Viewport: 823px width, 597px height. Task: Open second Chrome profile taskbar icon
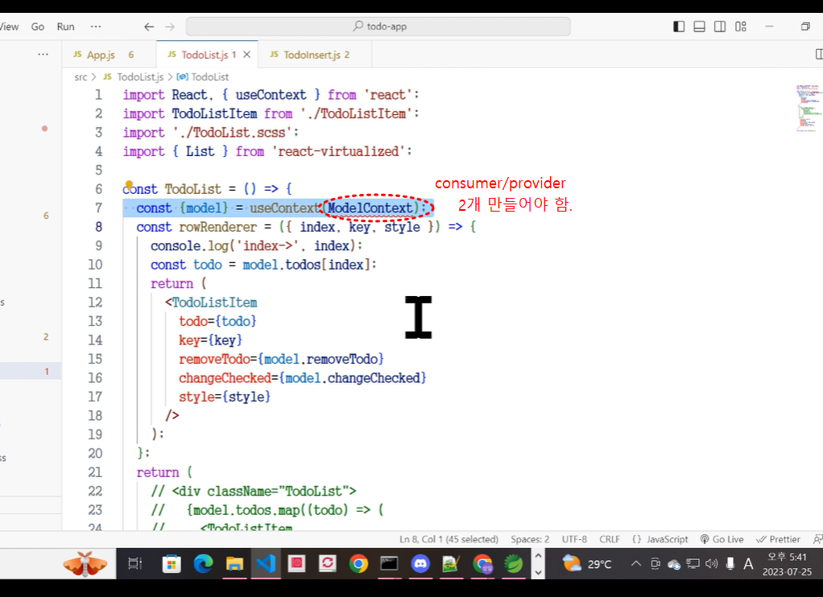(x=482, y=564)
